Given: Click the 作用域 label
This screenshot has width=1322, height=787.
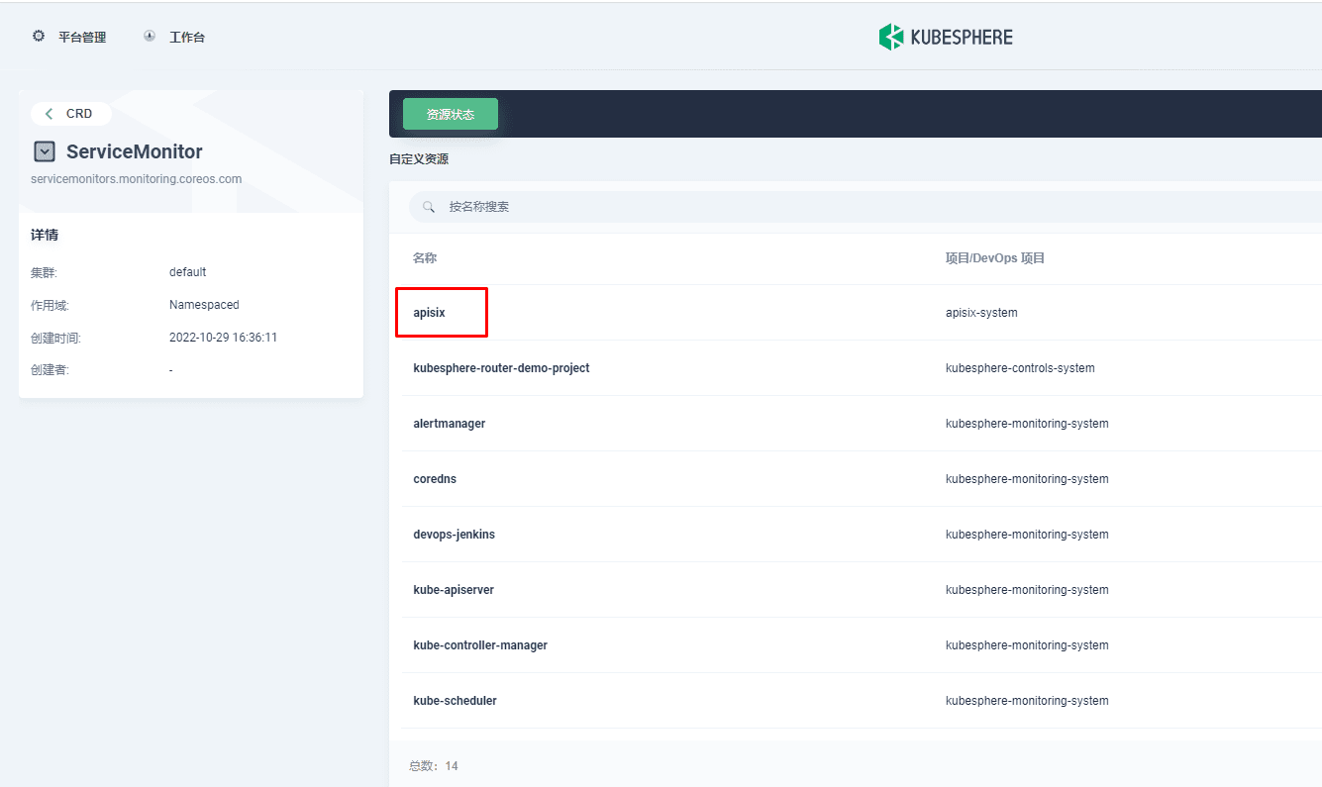Looking at the screenshot, I should (x=50, y=305).
